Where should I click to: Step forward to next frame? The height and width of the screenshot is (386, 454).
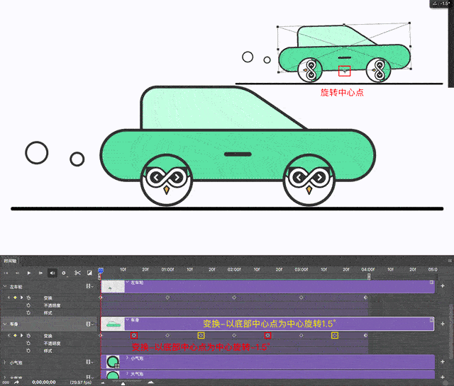click(x=40, y=273)
